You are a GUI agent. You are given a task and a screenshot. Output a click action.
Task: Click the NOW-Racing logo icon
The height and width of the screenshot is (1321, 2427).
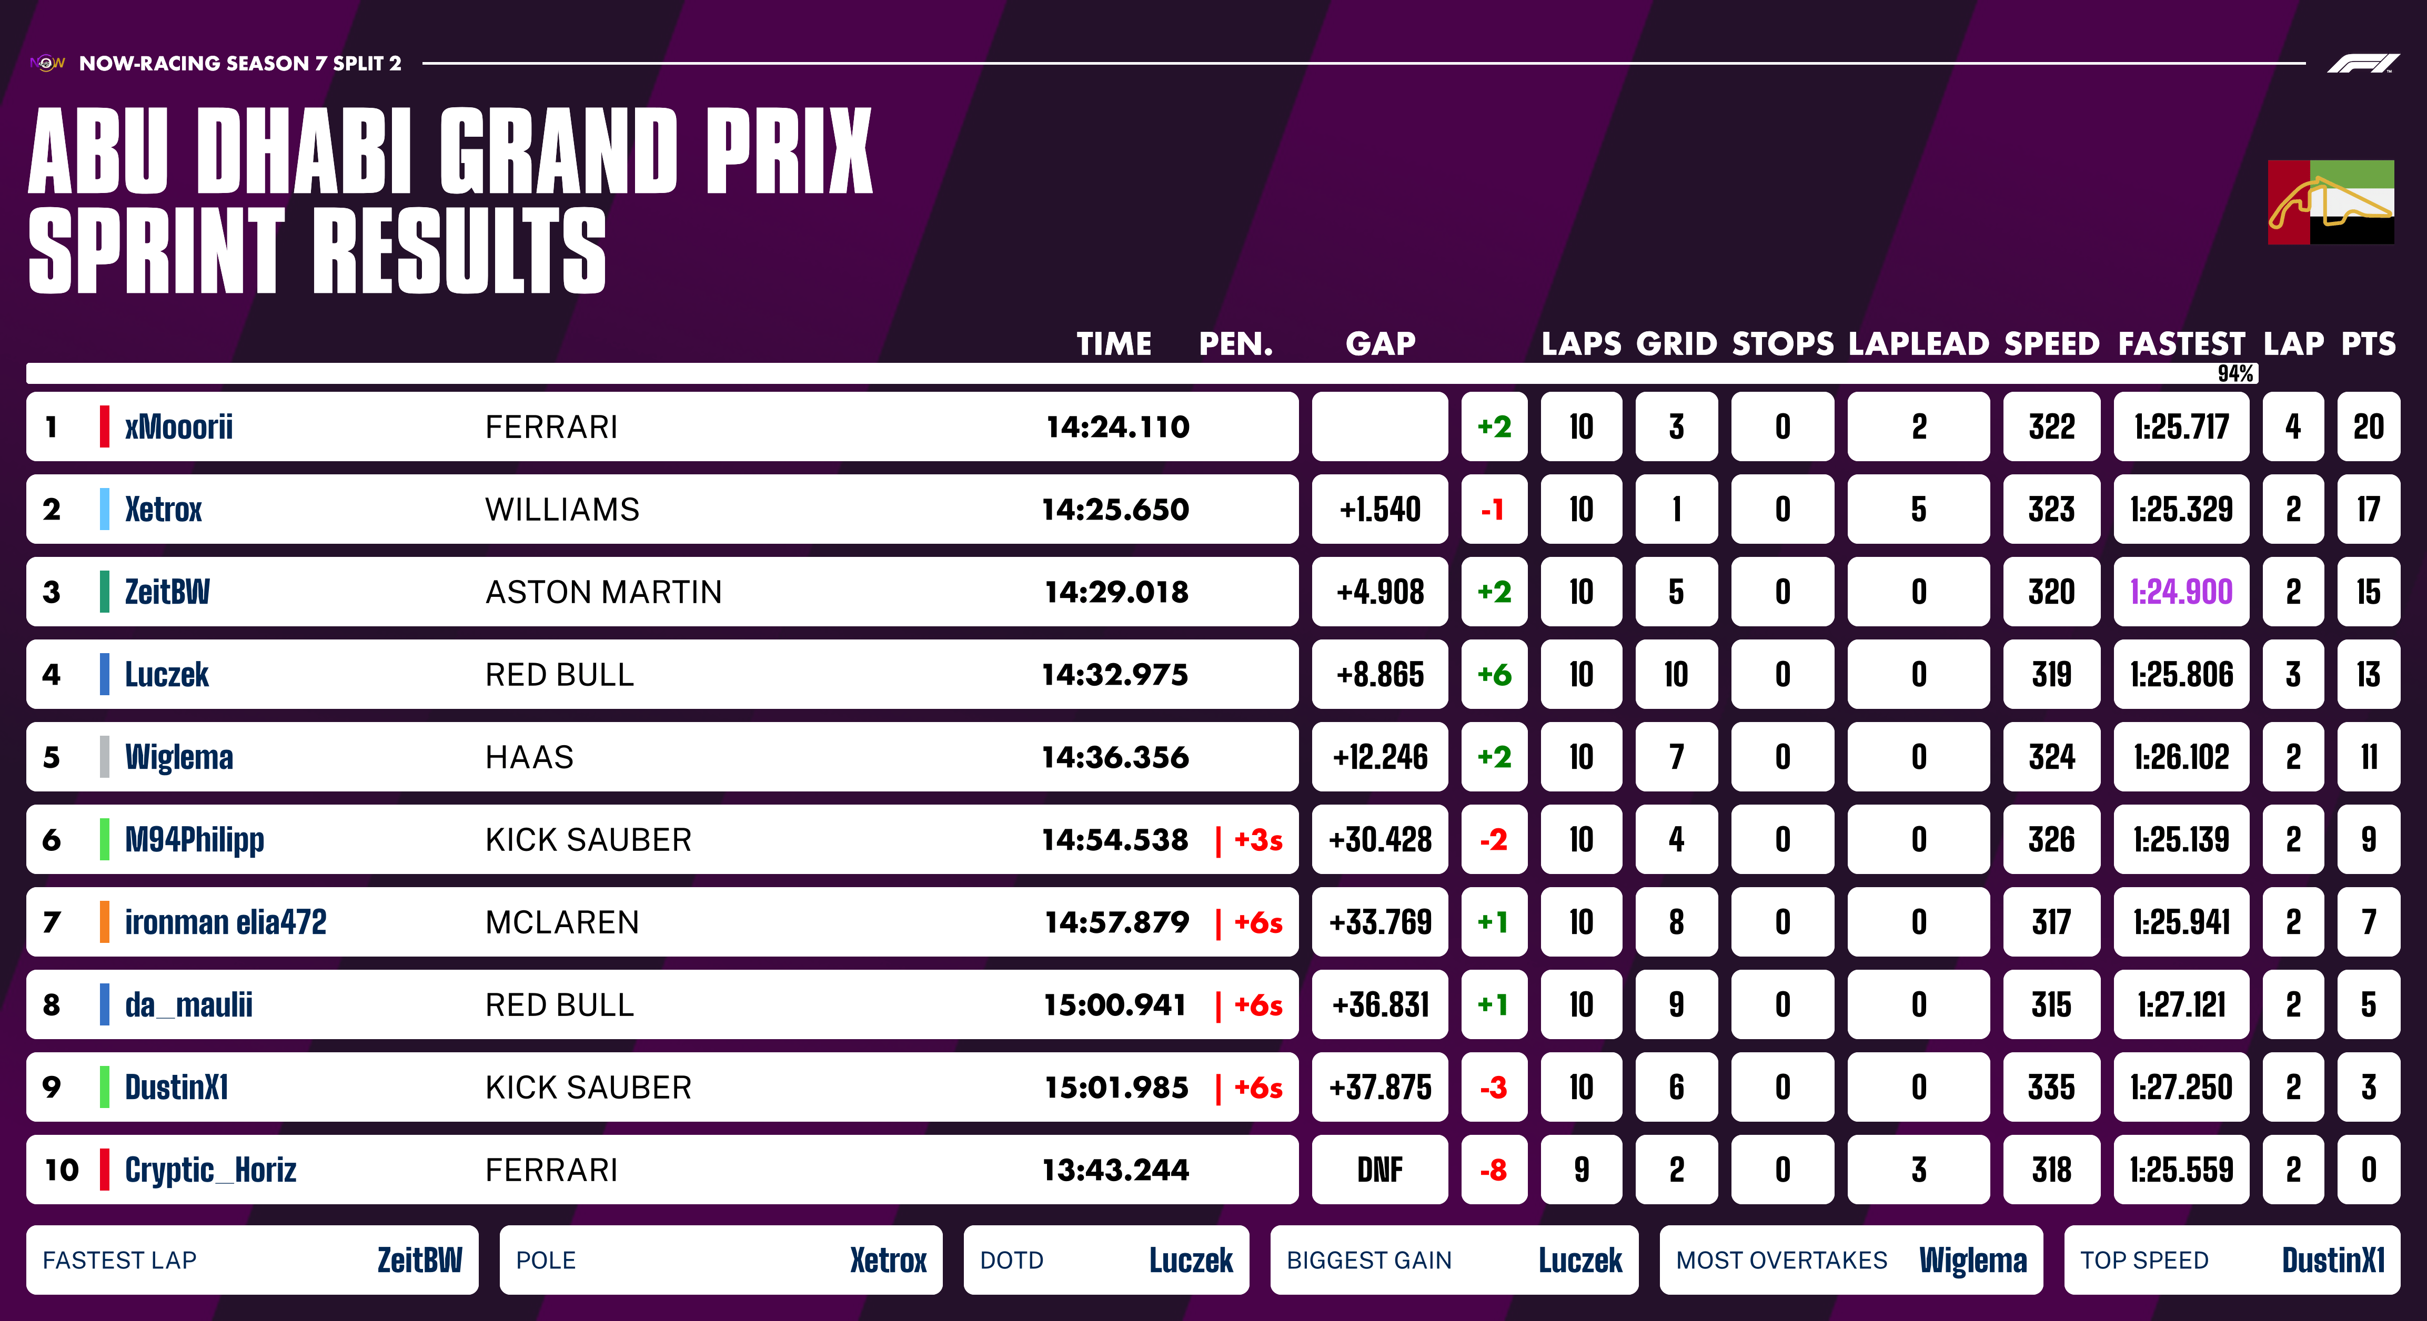[x=47, y=63]
